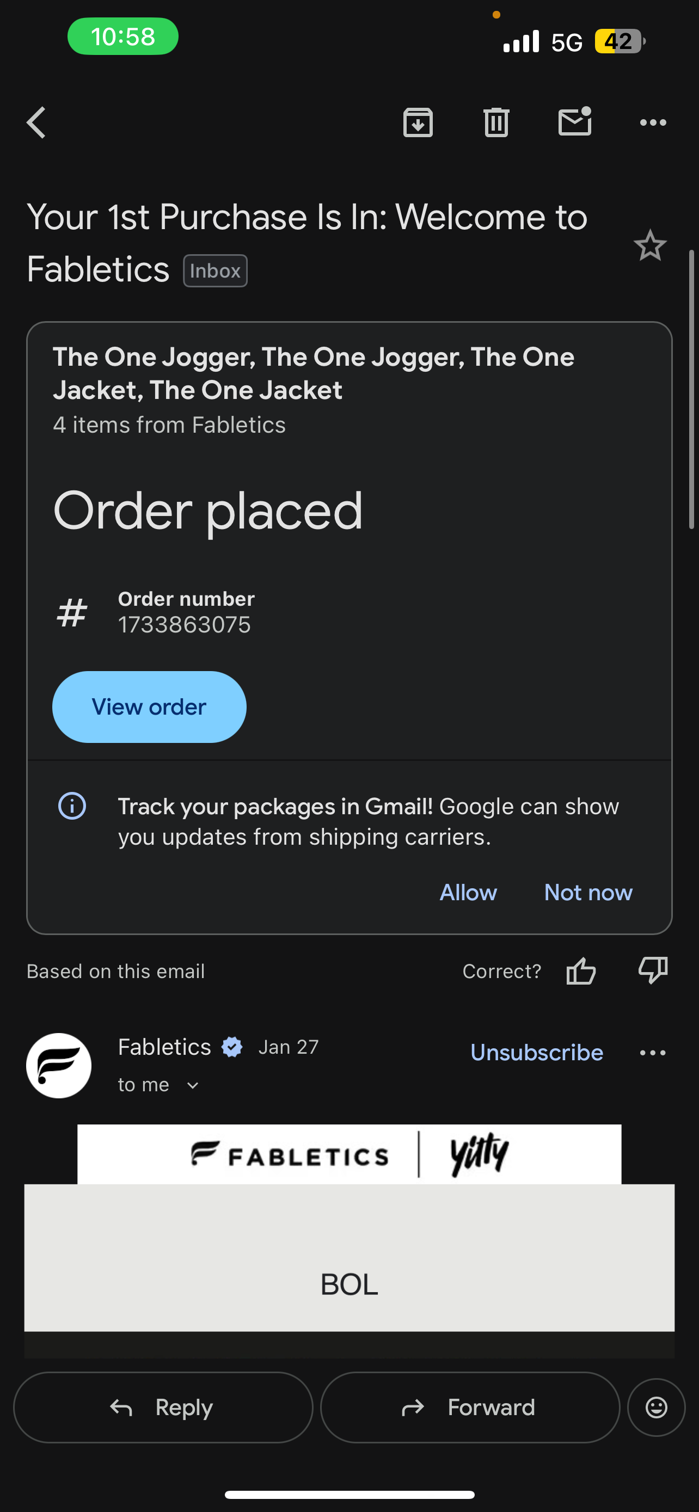
Task: Reply to the Fabletics email
Action: point(163,1407)
